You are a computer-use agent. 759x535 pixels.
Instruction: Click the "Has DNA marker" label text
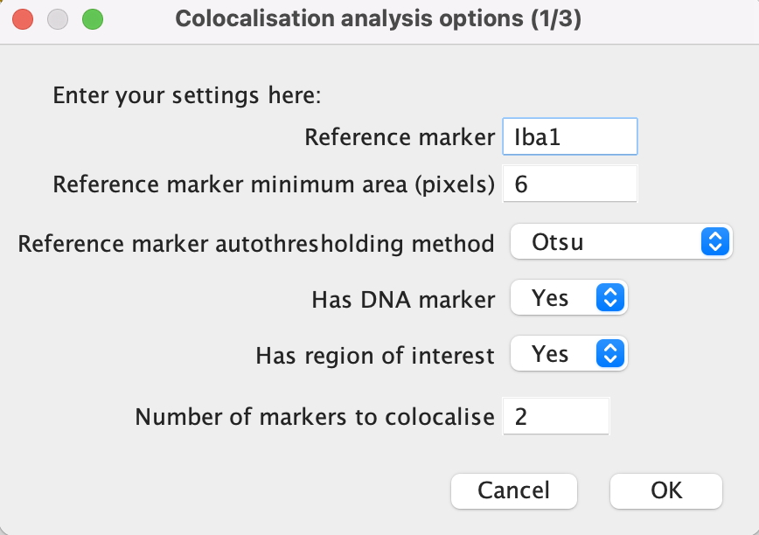point(403,300)
